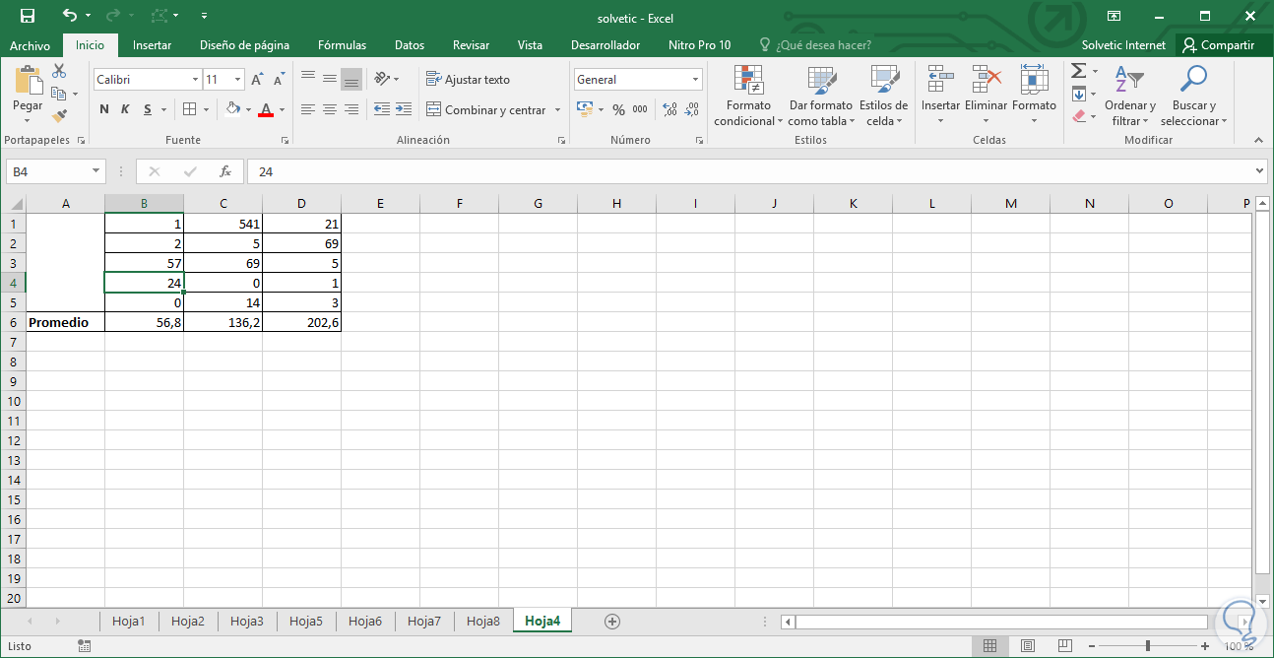Expand the font size 11 dropdown
This screenshot has height=658, width=1274.
point(237,80)
